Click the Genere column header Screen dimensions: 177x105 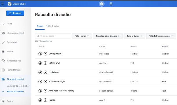[x=133, y=46]
